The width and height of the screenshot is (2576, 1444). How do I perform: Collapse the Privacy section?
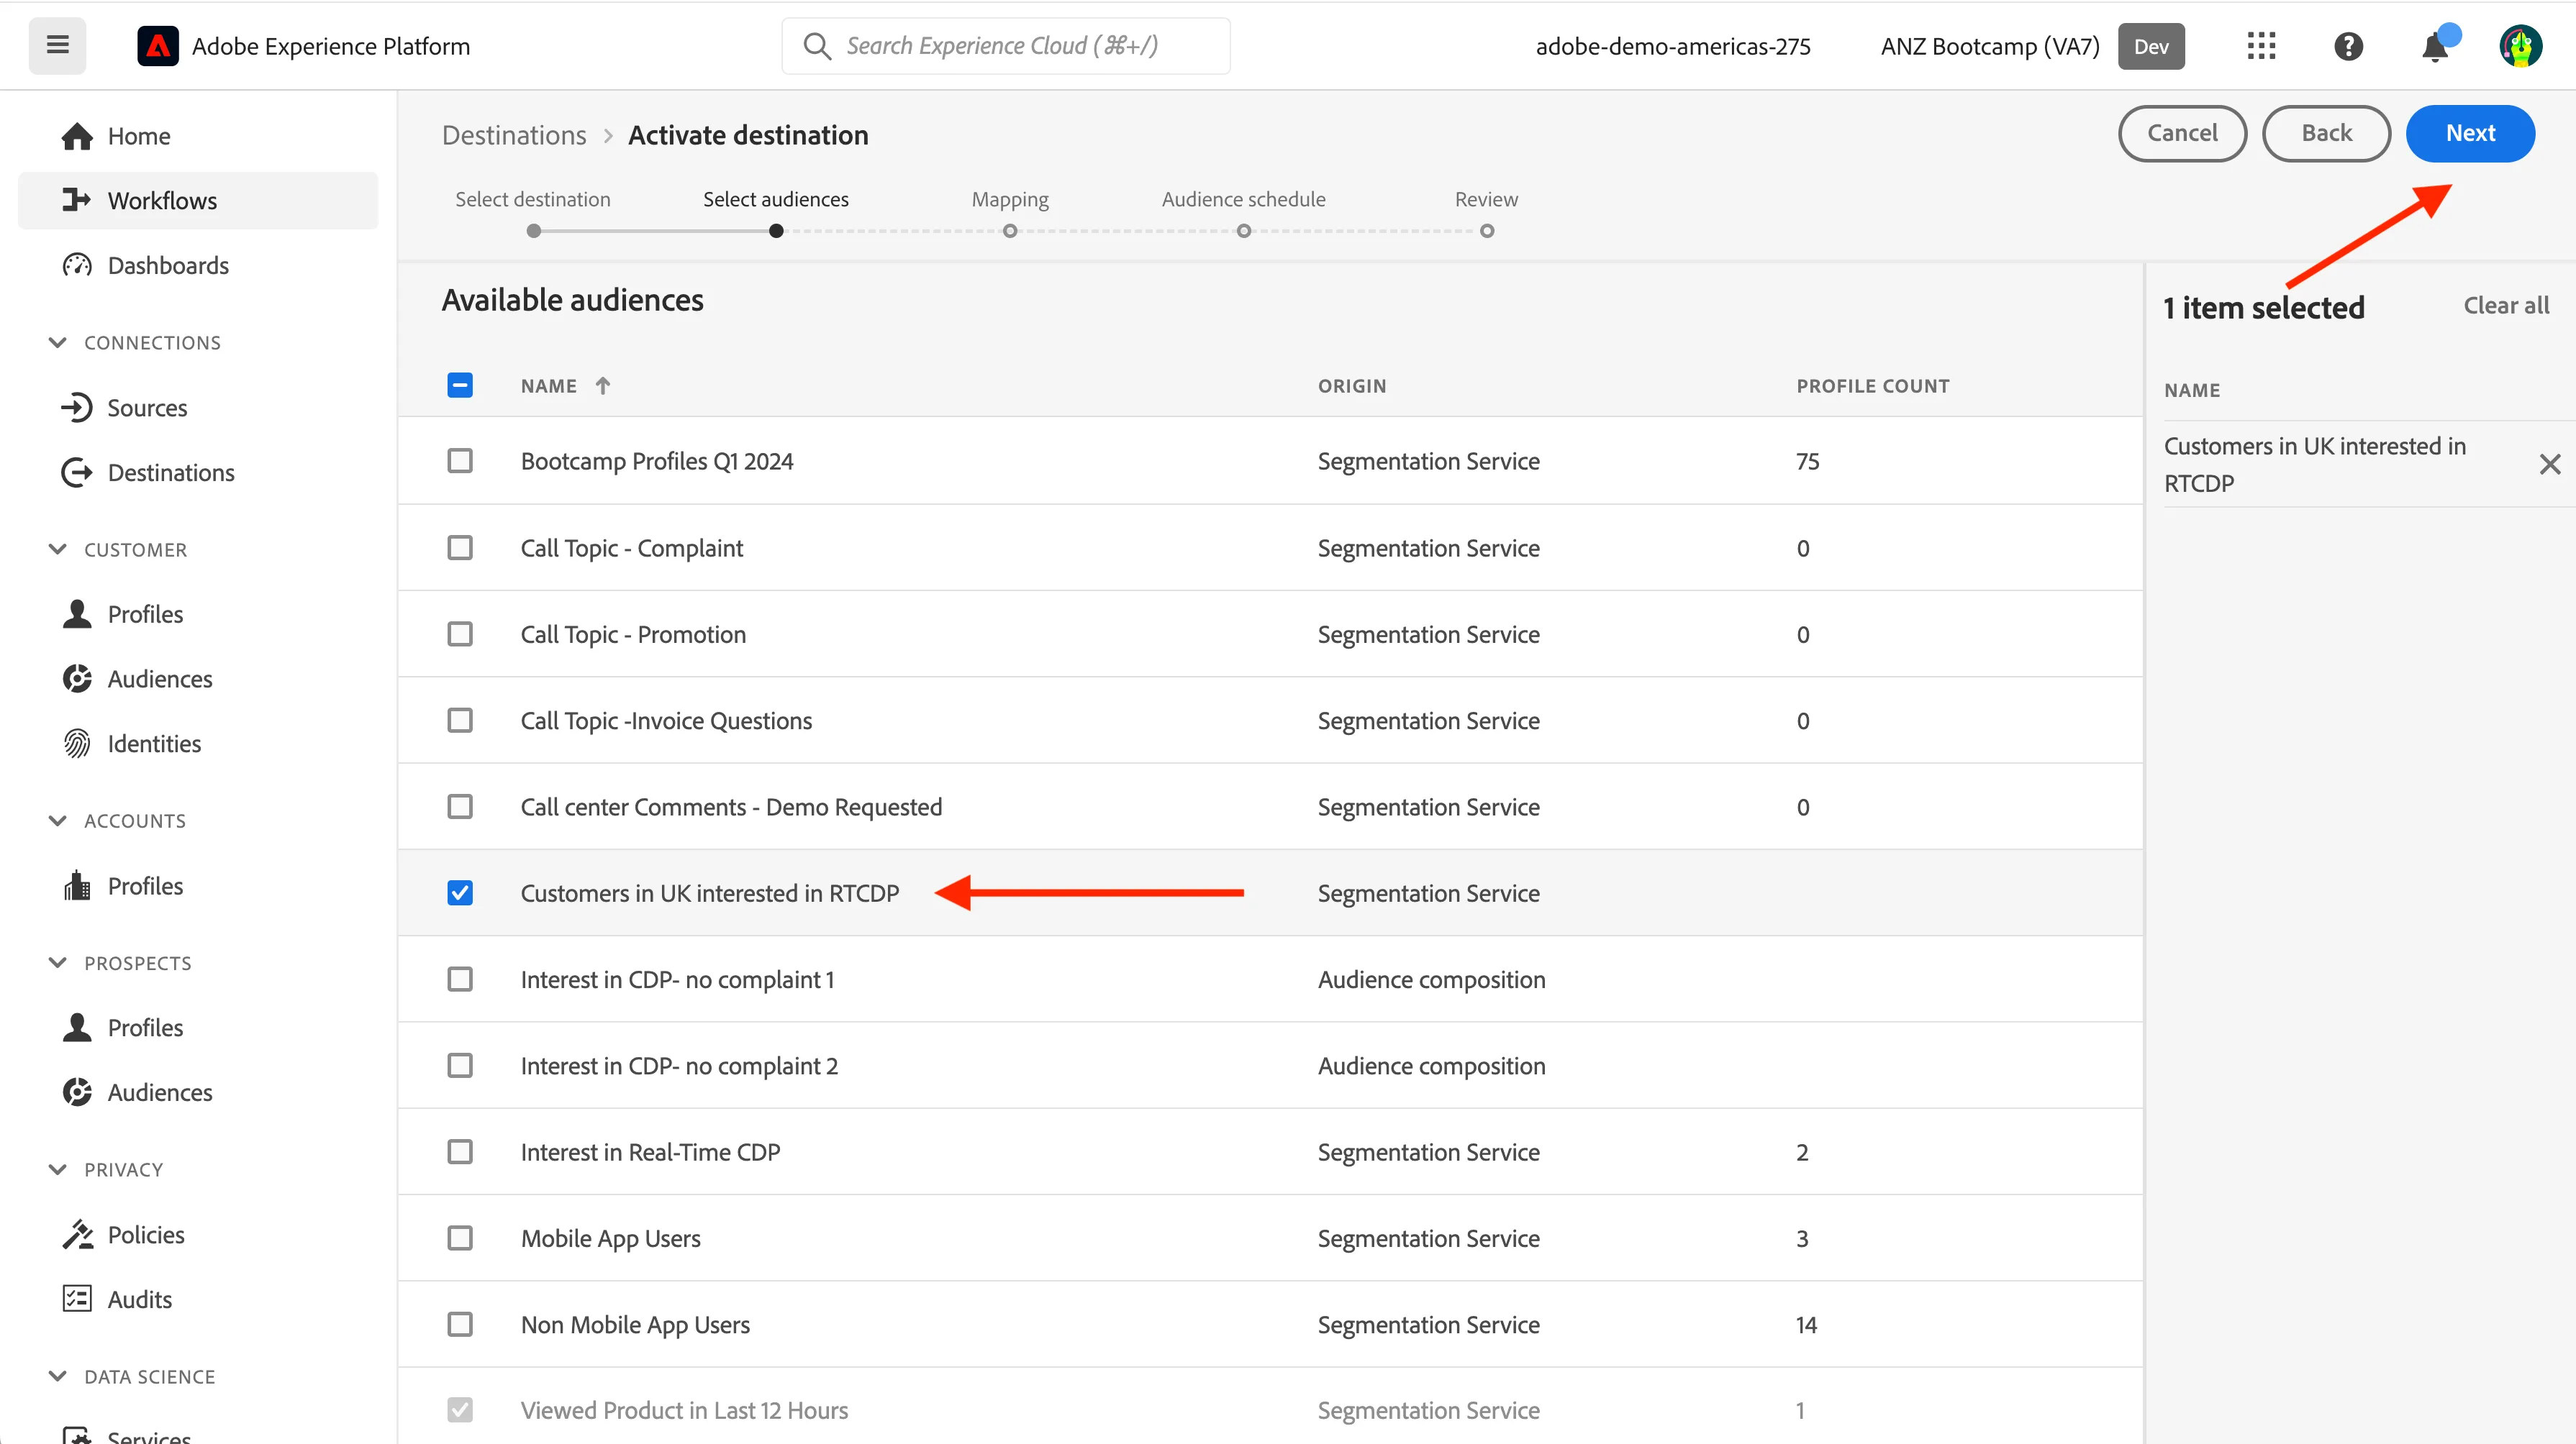click(x=58, y=1169)
